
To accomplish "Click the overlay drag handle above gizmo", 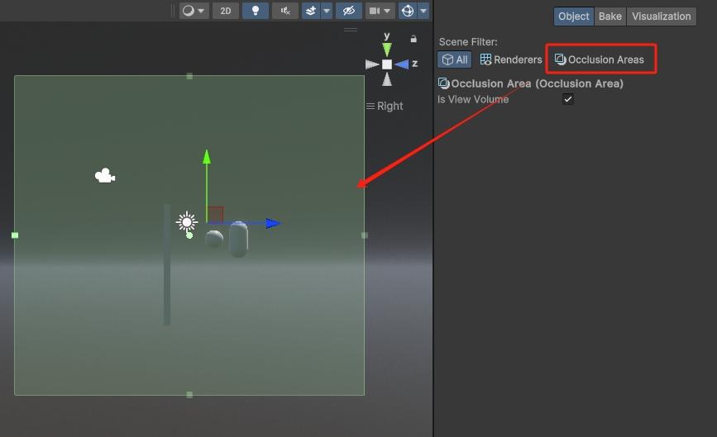I will [x=351, y=30].
